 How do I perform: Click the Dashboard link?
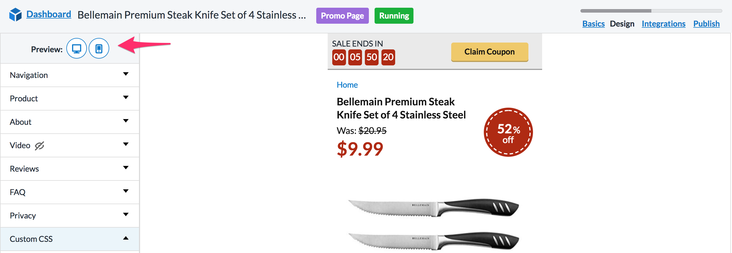click(49, 14)
